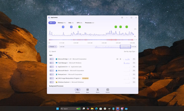184x111 pixels.
Task: Open Windows Start menu
Action: point(57,109)
